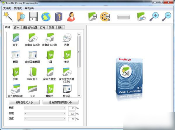Open the 预览(P) menu
Screen dimensions: 175x130
pyautogui.click(x=18, y=8)
